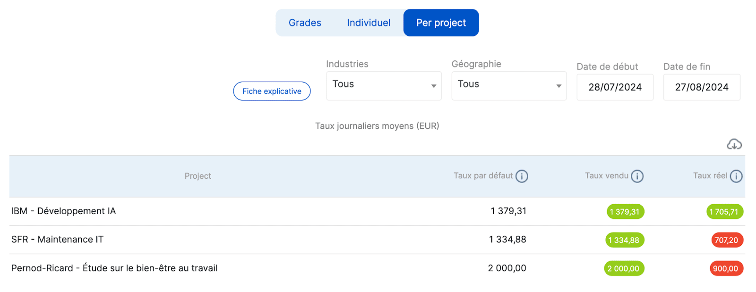Edit the Date de fin field
This screenshot has height=292, width=756.
point(702,87)
